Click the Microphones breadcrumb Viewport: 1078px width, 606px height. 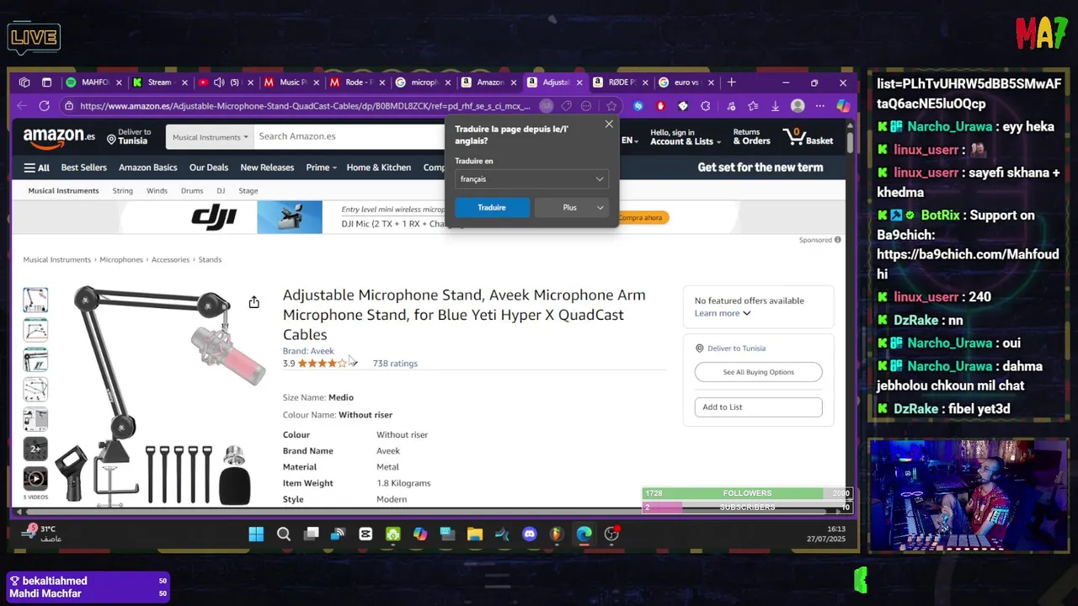click(x=121, y=260)
